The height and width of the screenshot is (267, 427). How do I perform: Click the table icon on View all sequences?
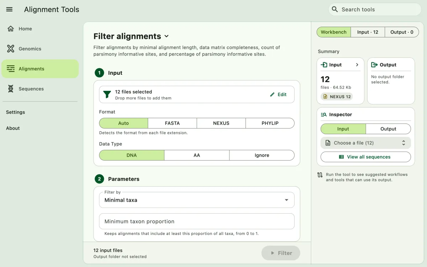[x=341, y=157]
